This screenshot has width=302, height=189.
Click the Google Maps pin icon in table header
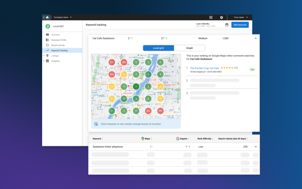click(142, 139)
